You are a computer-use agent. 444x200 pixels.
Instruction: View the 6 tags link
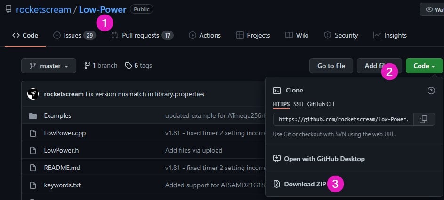(x=138, y=66)
